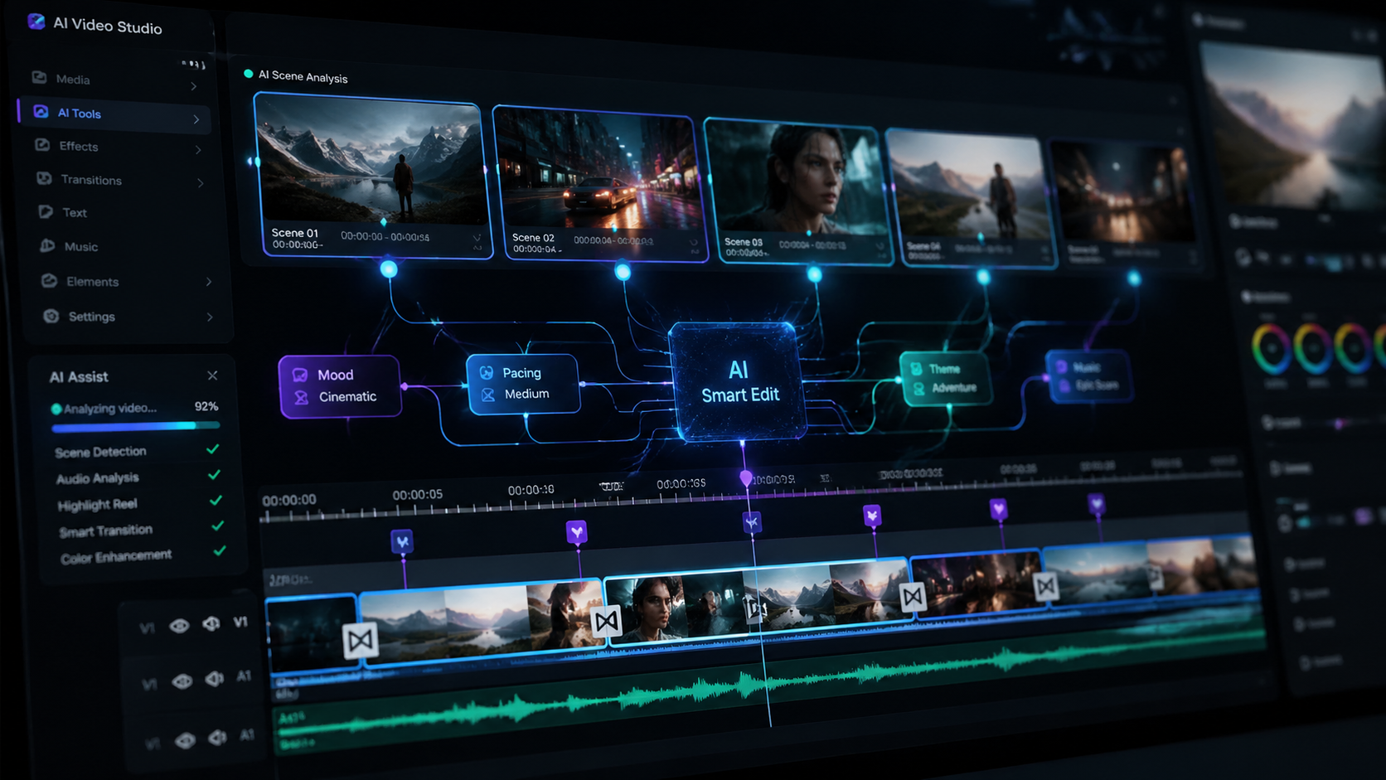Expand the Transitions chevron arrow
Screen dimensions: 1386x780
201,182
